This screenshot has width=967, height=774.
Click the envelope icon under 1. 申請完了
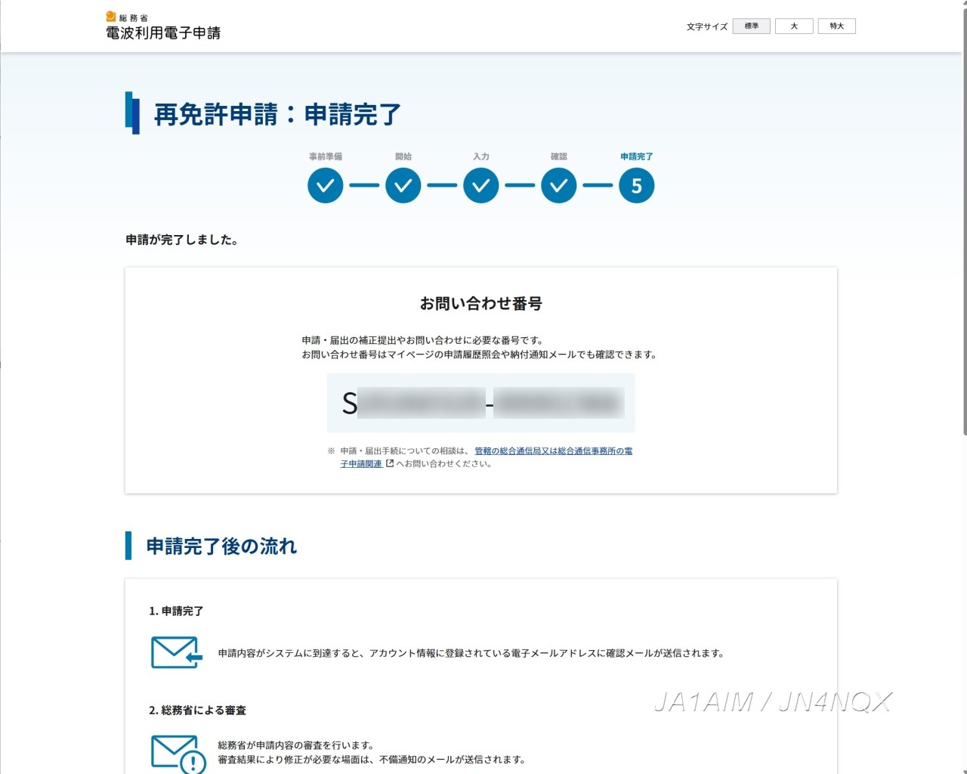176,652
